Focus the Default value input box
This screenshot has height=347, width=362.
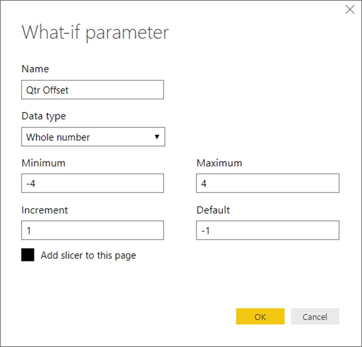[267, 230]
